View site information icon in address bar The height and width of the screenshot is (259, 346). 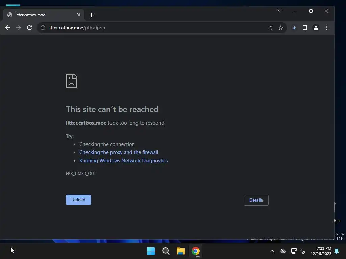coord(43,28)
